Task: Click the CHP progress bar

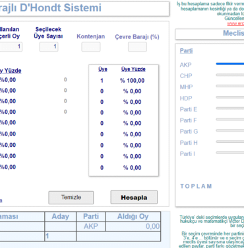Action: [x=230, y=75]
